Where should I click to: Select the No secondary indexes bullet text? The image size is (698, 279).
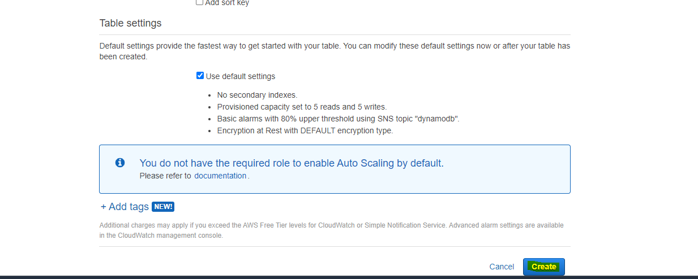257,95
